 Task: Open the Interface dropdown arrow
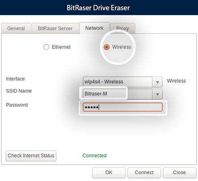(158, 82)
